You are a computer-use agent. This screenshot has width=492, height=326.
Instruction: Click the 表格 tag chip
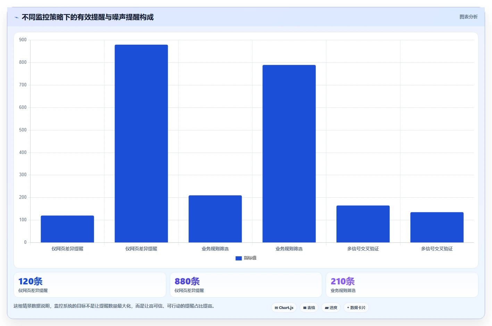pyautogui.click(x=309, y=308)
